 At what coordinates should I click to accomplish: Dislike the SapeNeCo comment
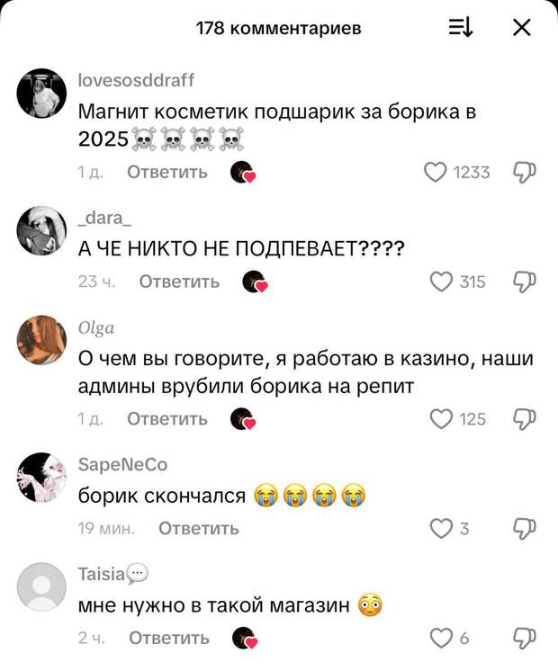coord(524,529)
